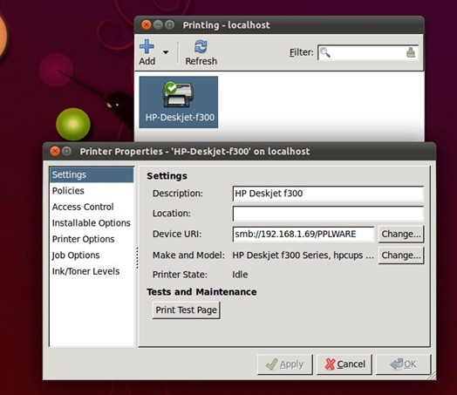
Task: Open the Ink/Toner Levels section
Action: click(92, 271)
